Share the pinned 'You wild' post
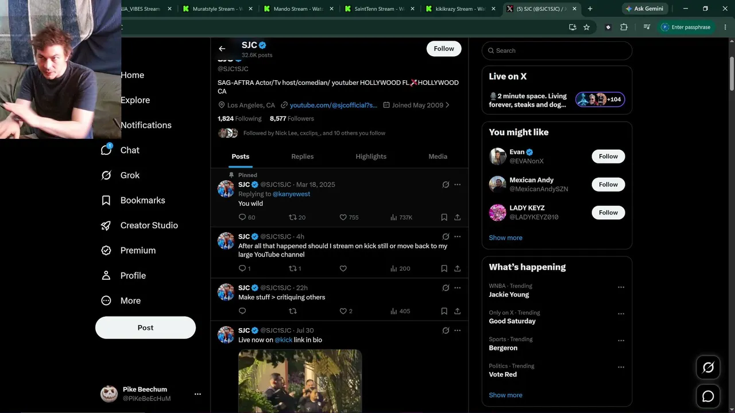Viewport: 735px width, 413px height. pyautogui.click(x=457, y=217)
